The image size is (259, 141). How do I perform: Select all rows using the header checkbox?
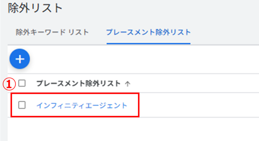coord(22,83)
